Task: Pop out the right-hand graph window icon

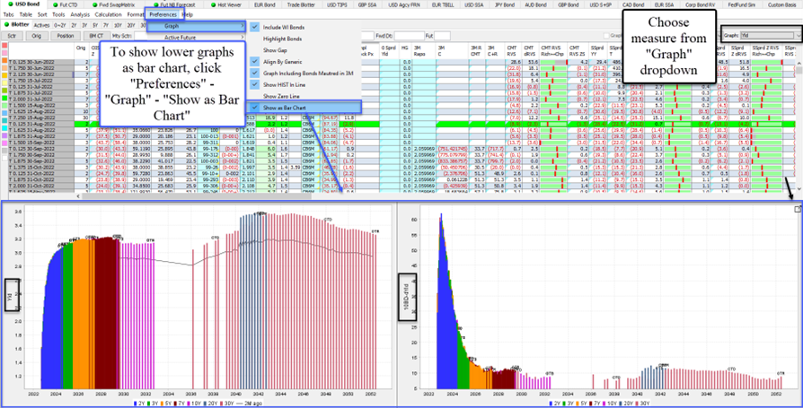Action: click(x=797, y=209)
